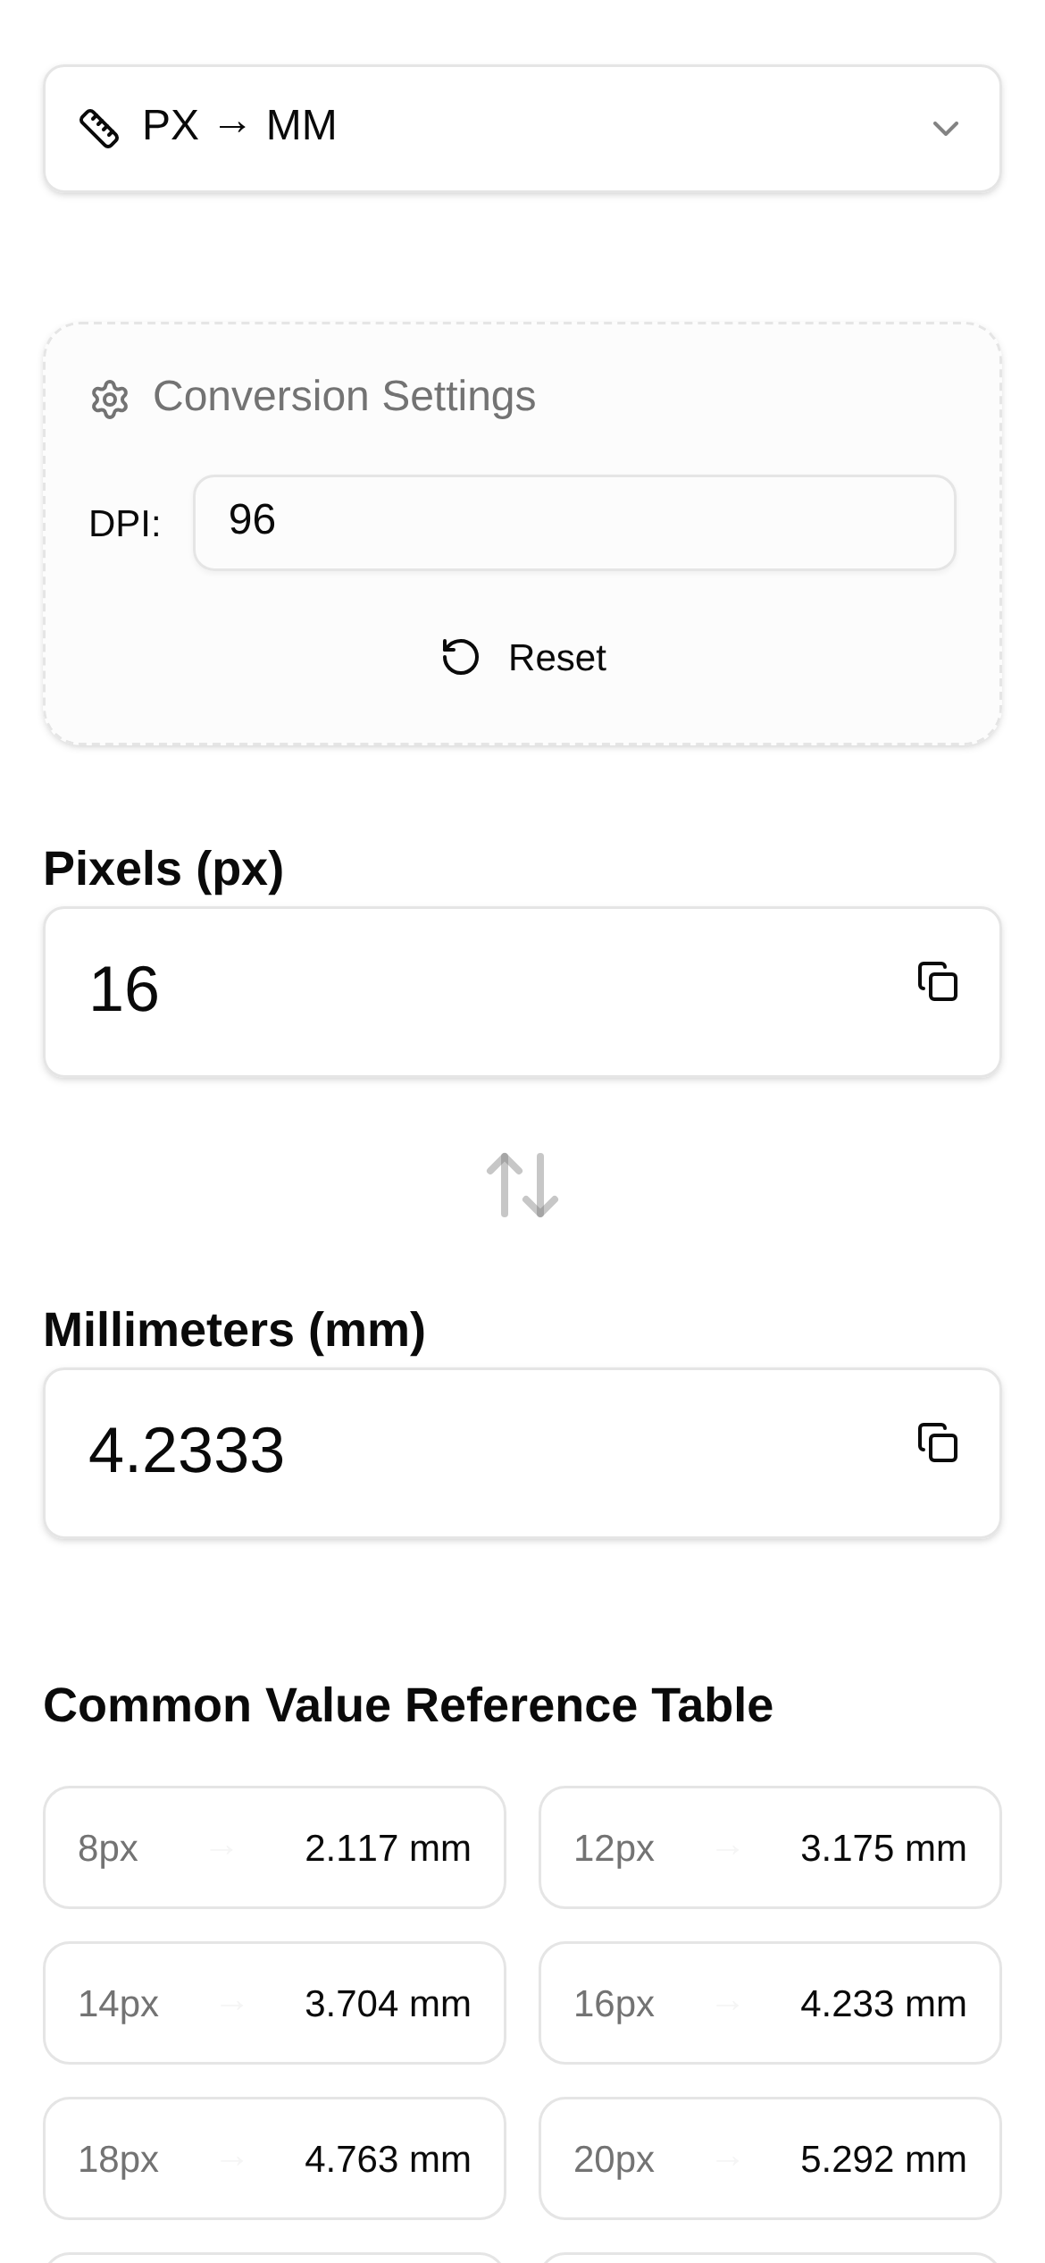Click the circular reset arrow icon
1045x2263 pixels.
461,657
